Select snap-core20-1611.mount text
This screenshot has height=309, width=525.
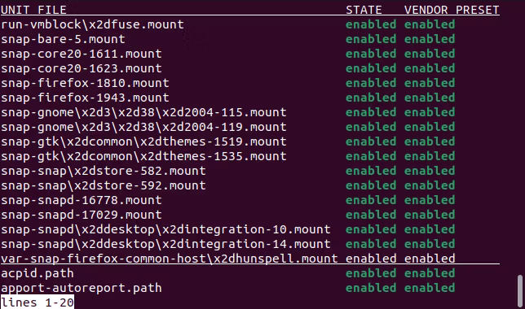pos(82,54)
